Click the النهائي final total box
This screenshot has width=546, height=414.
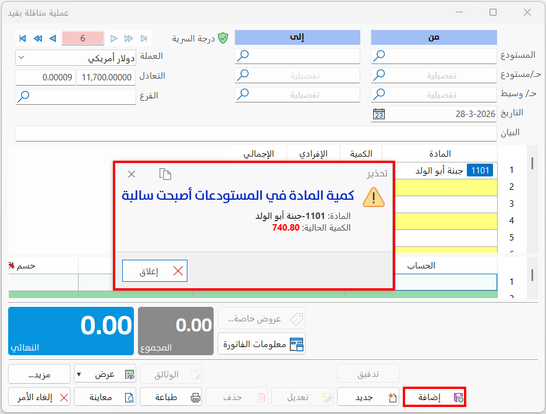(71, 331)
